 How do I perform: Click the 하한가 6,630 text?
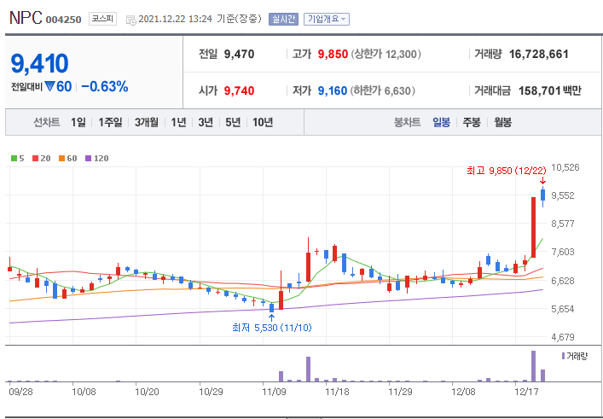(x=382, y=90)
